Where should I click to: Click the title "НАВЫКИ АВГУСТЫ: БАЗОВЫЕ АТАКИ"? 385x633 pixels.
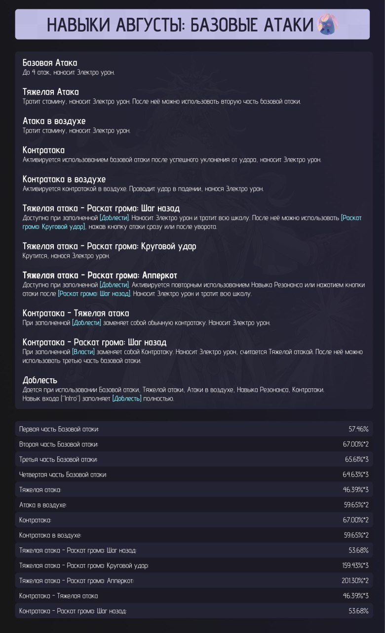tap(181, 25)
